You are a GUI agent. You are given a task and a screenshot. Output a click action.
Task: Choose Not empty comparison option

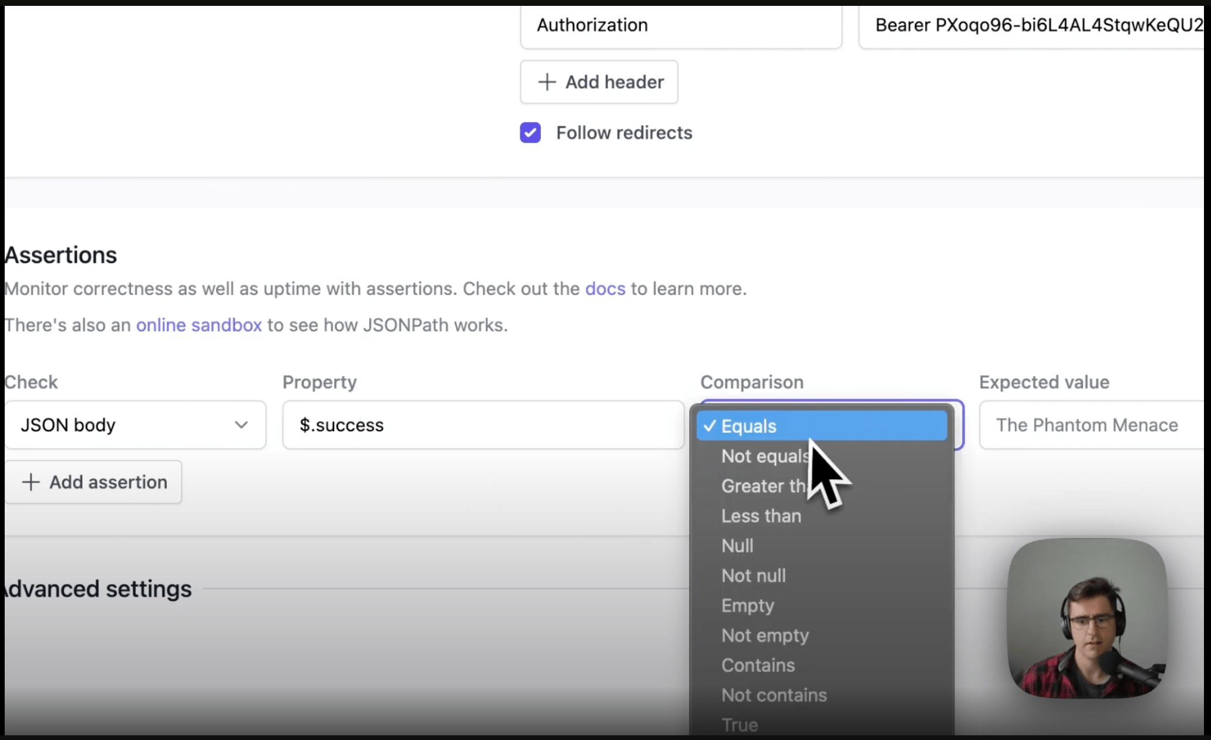coord(765,635)
